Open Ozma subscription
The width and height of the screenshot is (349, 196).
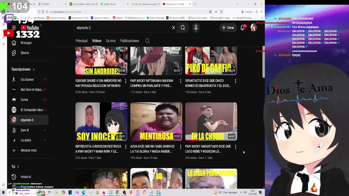pos(29,100)
